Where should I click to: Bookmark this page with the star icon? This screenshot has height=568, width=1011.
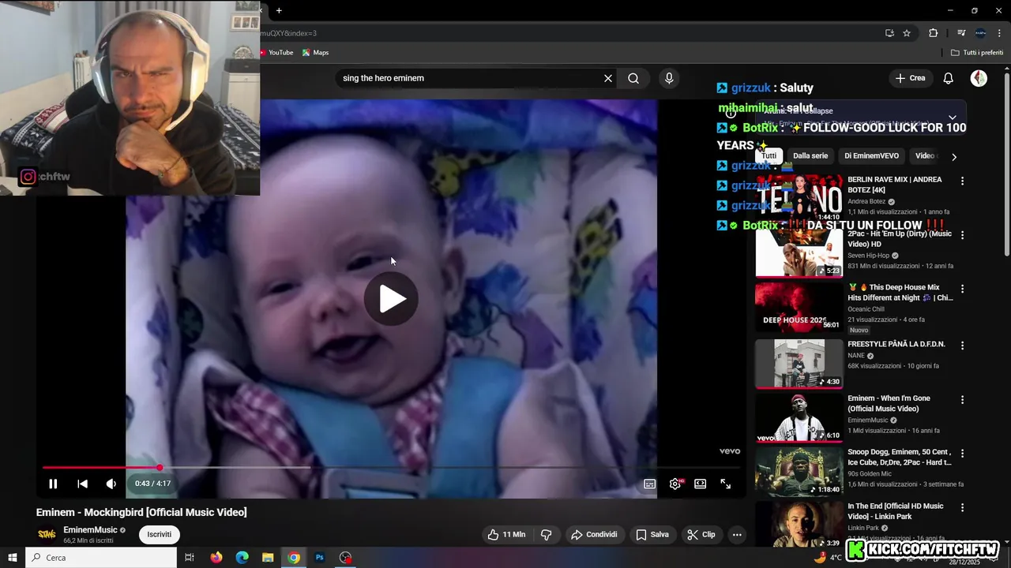tap(907, 33)
